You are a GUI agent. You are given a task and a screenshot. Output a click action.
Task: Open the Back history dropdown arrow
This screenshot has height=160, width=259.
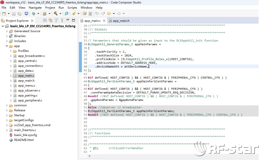click(114, 14)
